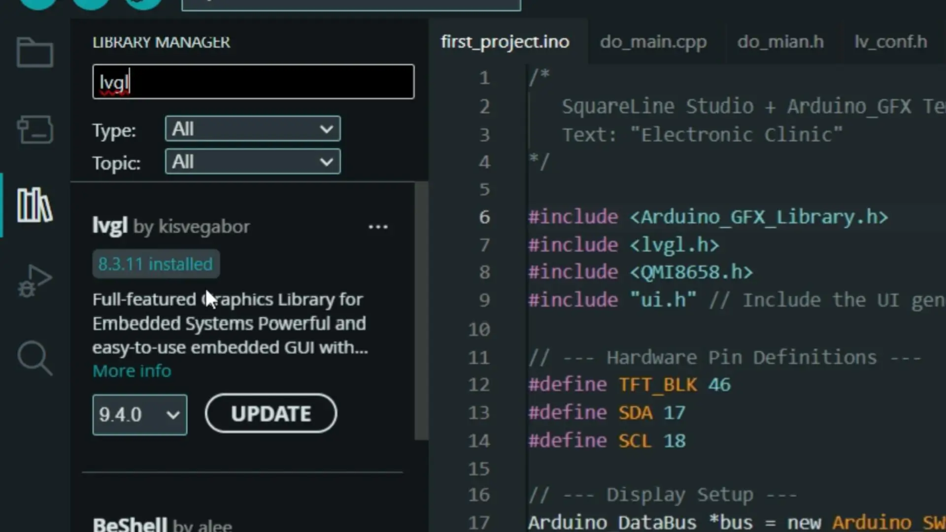Click the Text: "Electronic Clinic" comment

[702, 134]
